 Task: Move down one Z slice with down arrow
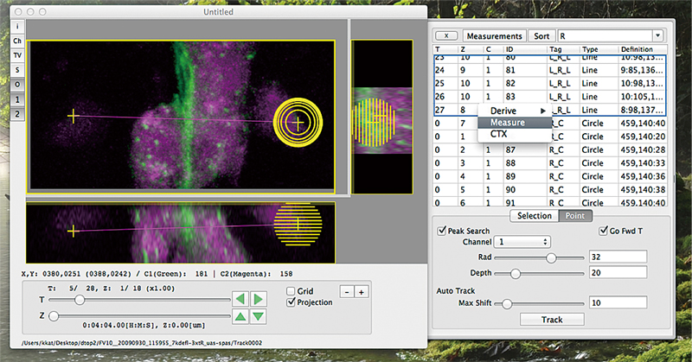[x=258, y=317]
